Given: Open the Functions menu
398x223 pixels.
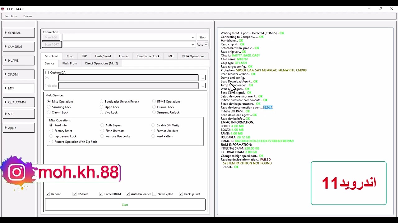Looking at the screenshot, I should point(11,16).
